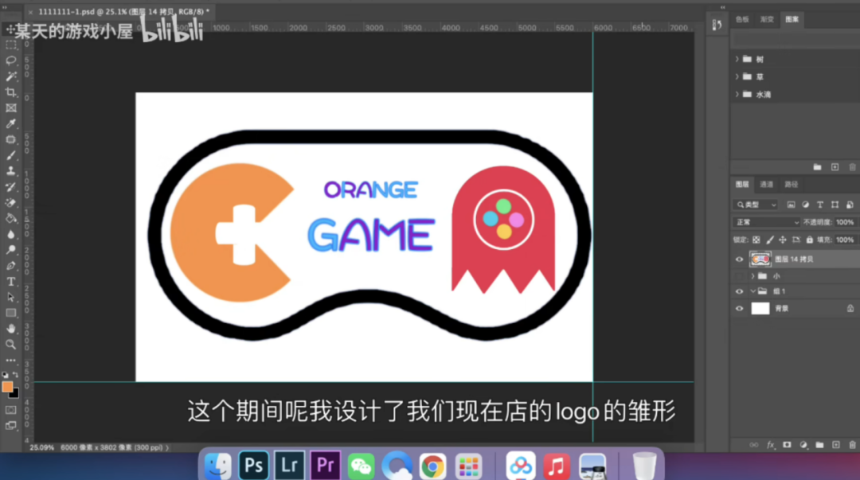Open the blend mode dropdown 正常

pyautogui.click(x=766, y=223)
